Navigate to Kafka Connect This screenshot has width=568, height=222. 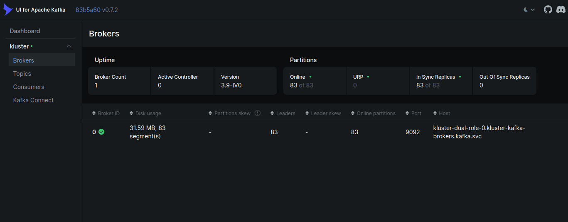click(x=33, y=100)
